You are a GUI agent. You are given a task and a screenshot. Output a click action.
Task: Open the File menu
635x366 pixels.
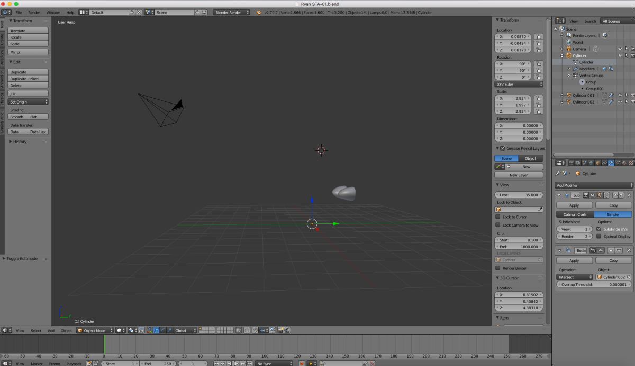tap(19, 12)
